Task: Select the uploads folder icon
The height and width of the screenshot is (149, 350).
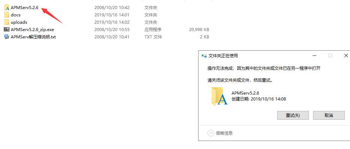Action: pos(7,22)
